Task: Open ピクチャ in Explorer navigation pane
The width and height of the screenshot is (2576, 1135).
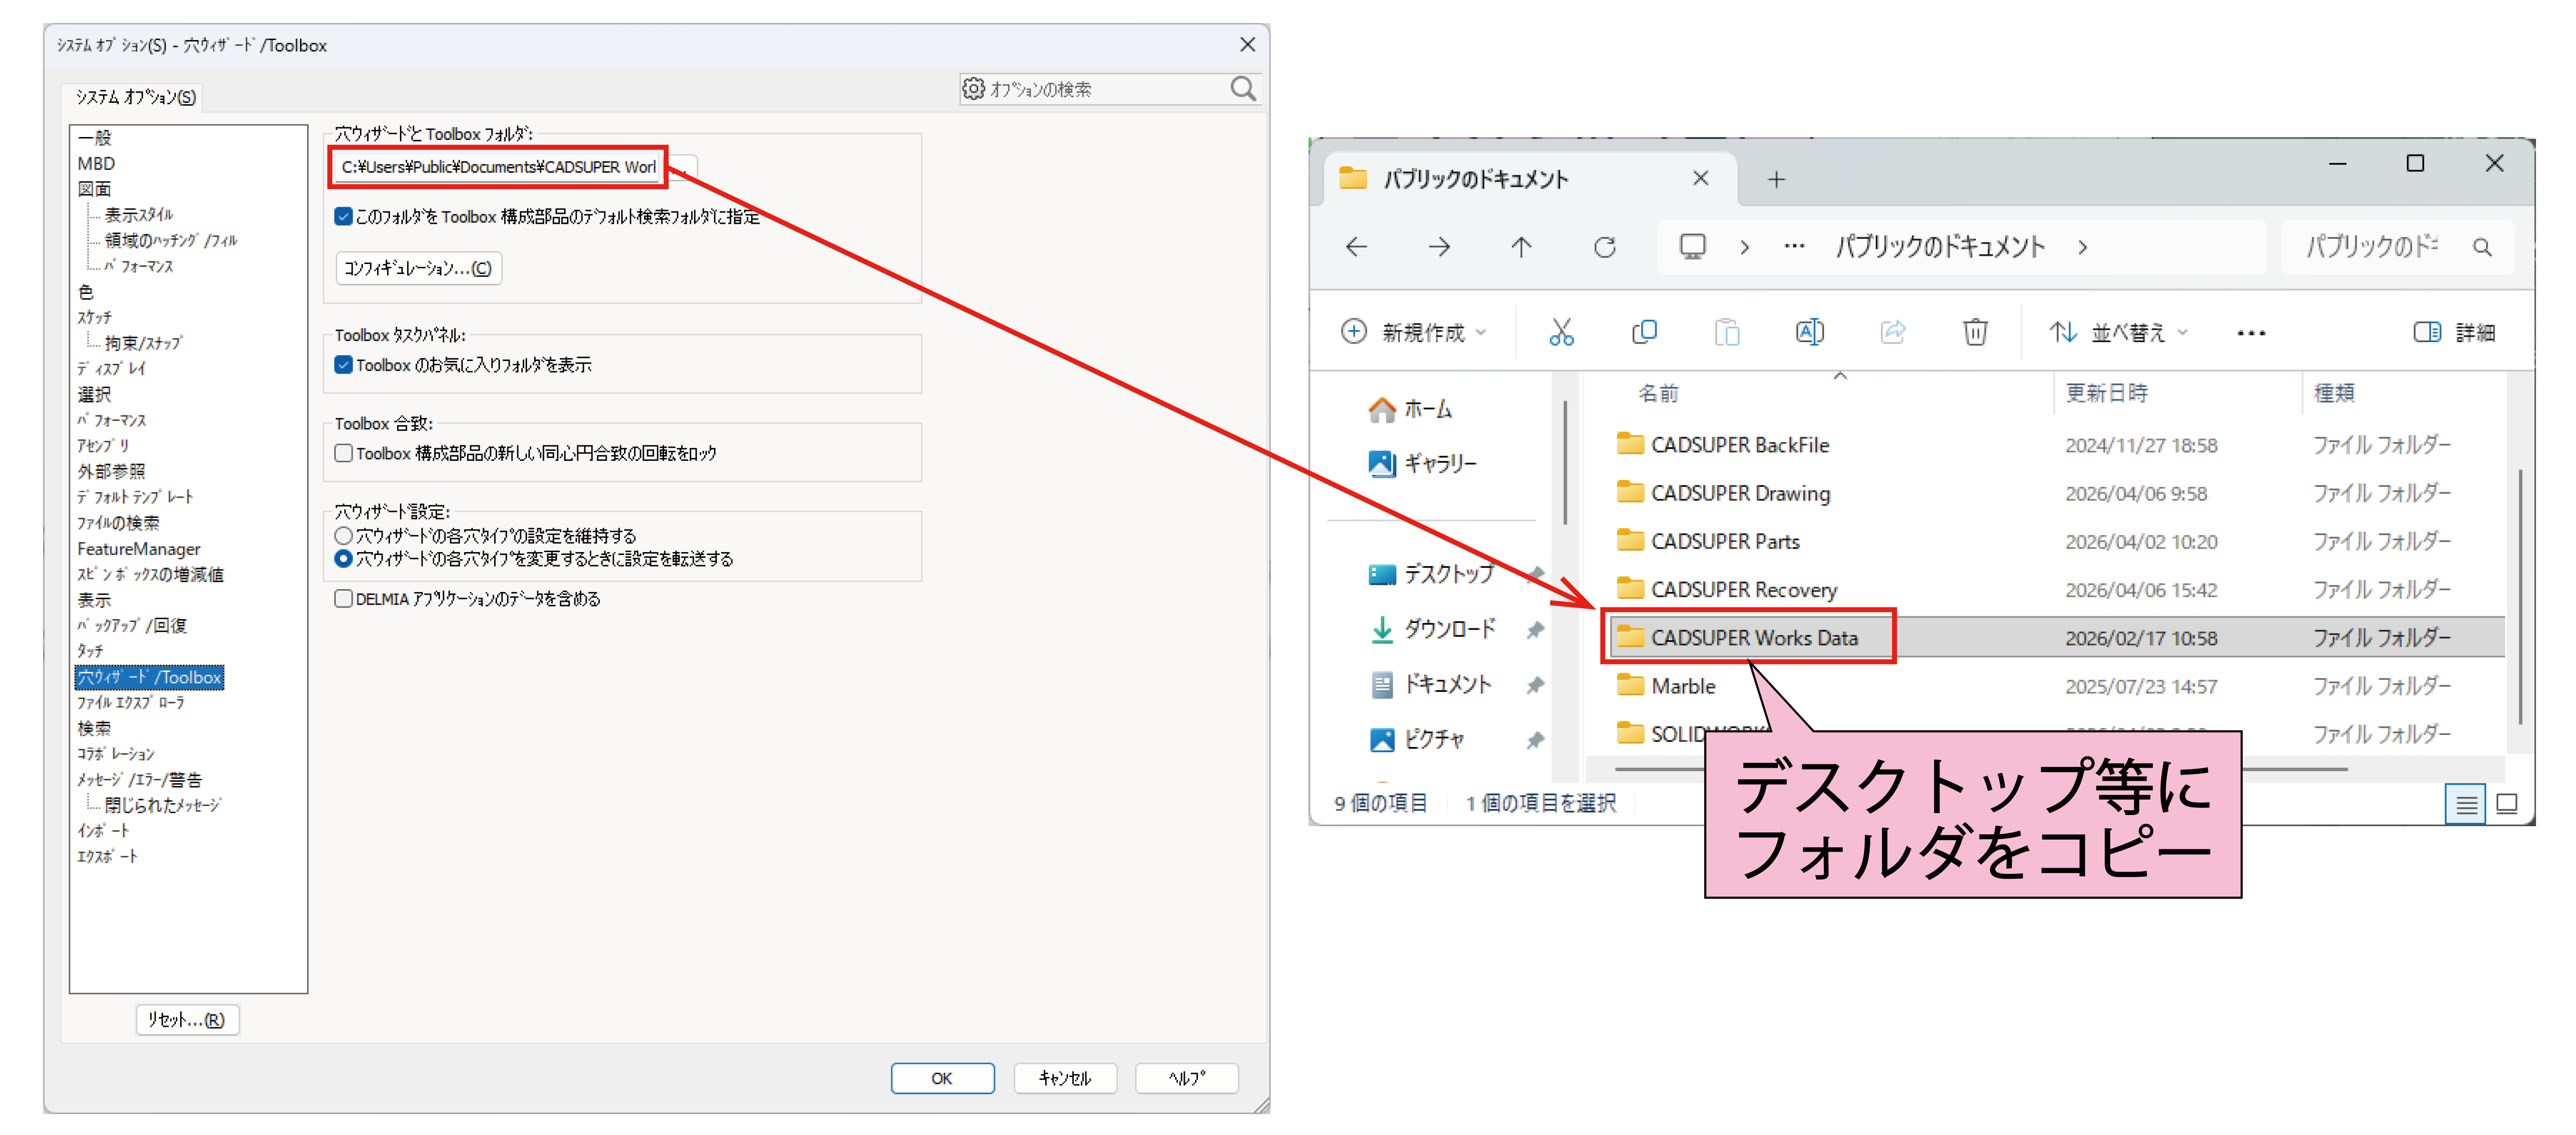Action: (1416, 739)
